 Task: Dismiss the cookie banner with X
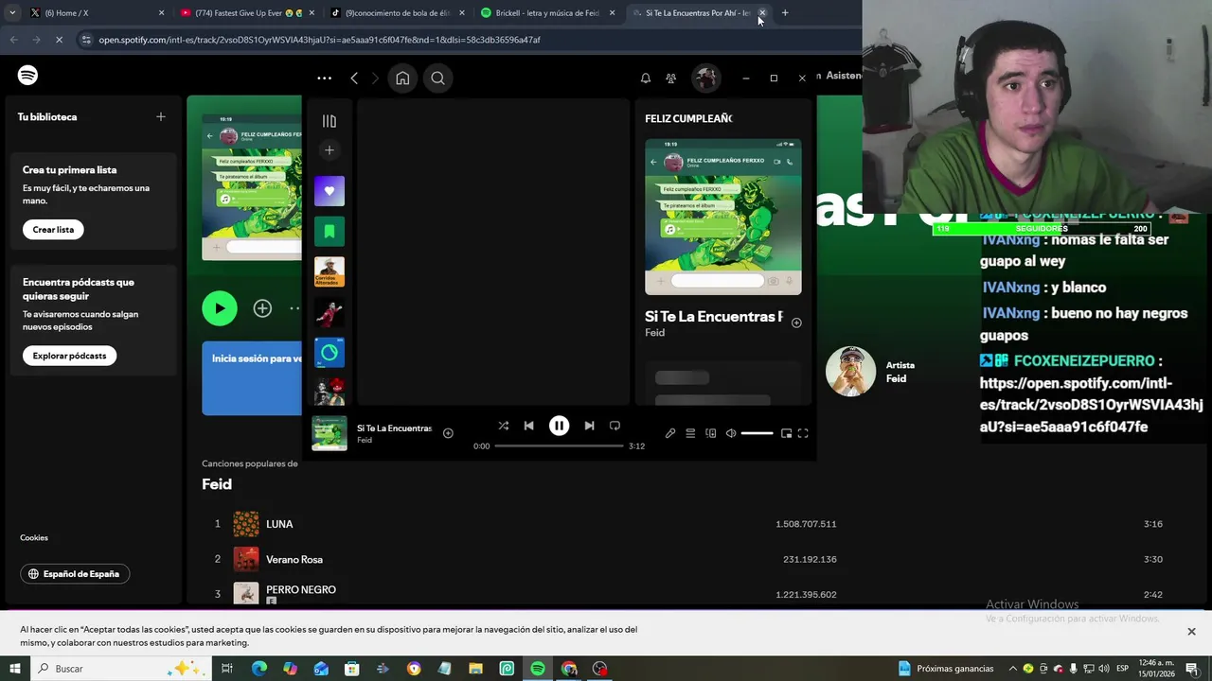click(1191, 631)
